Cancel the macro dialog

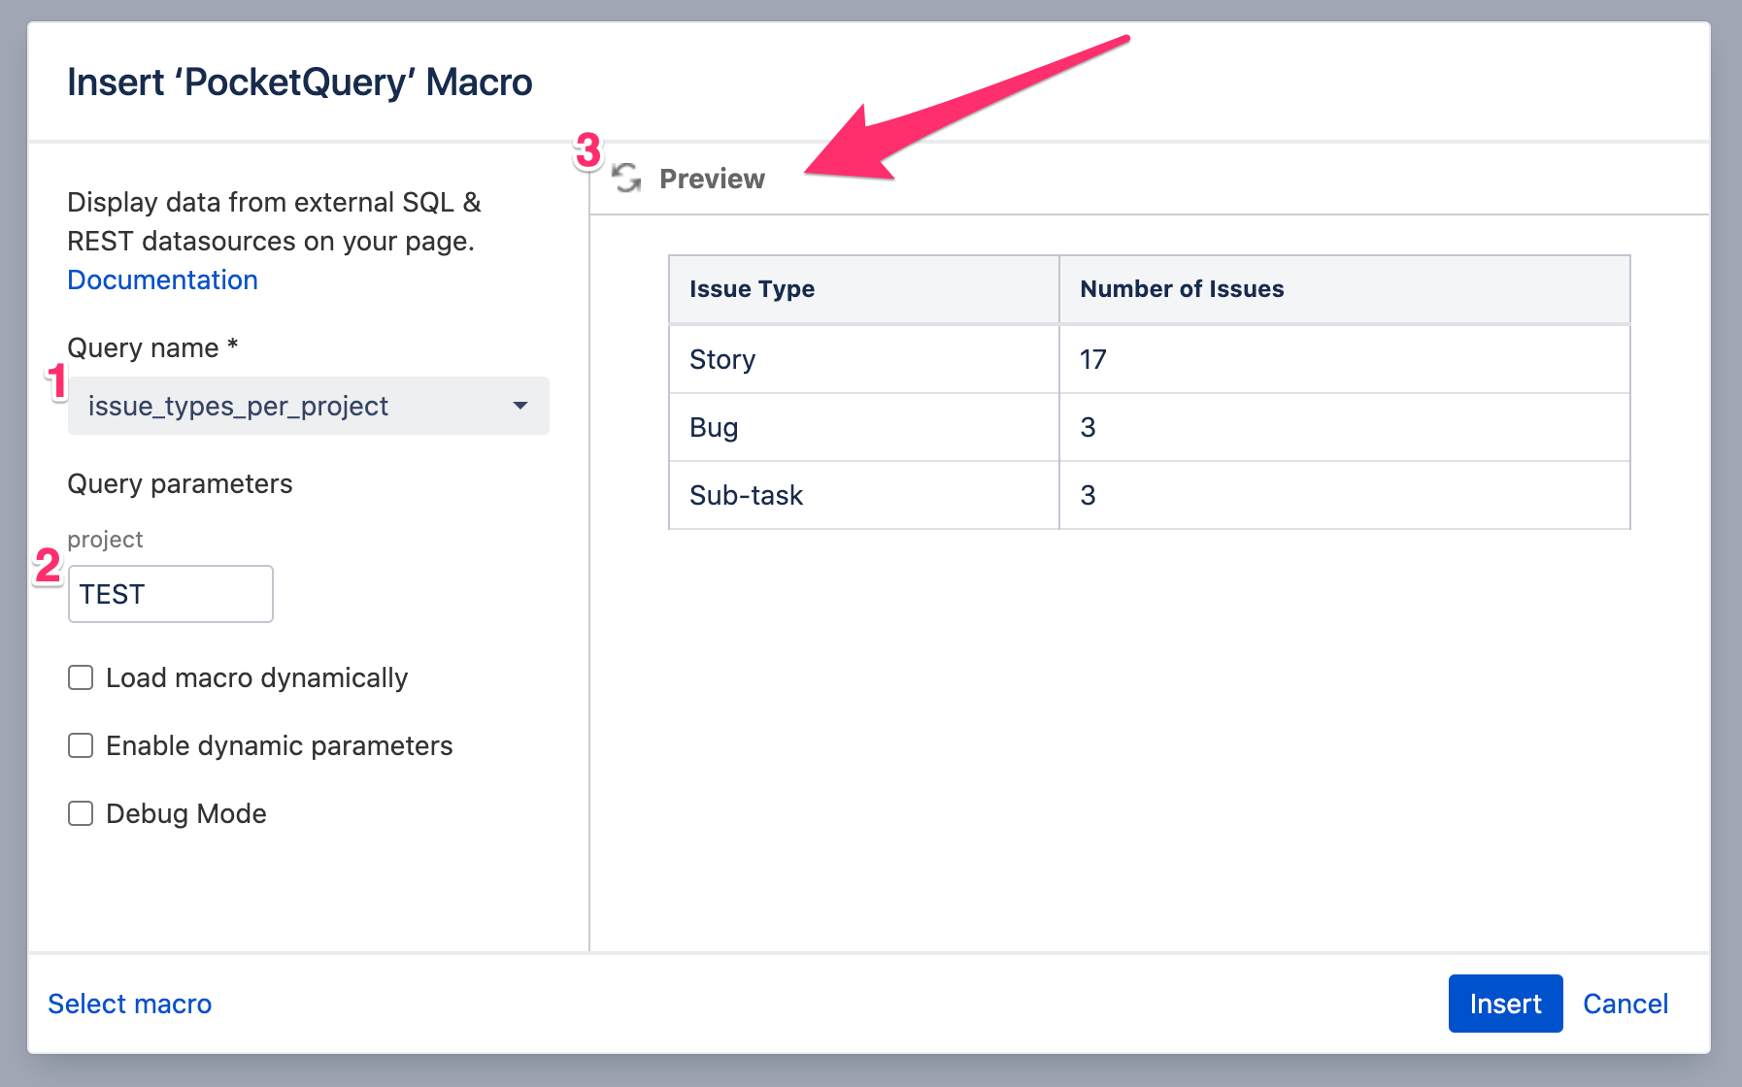tap(1625, 1004)
